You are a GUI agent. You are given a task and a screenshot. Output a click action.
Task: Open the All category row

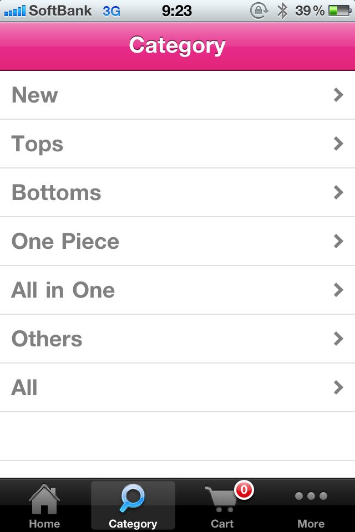tap(177, 388)
